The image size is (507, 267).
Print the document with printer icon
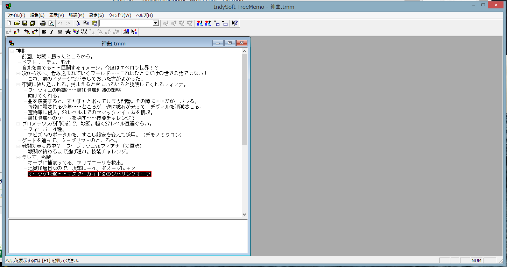click(43, 23)
